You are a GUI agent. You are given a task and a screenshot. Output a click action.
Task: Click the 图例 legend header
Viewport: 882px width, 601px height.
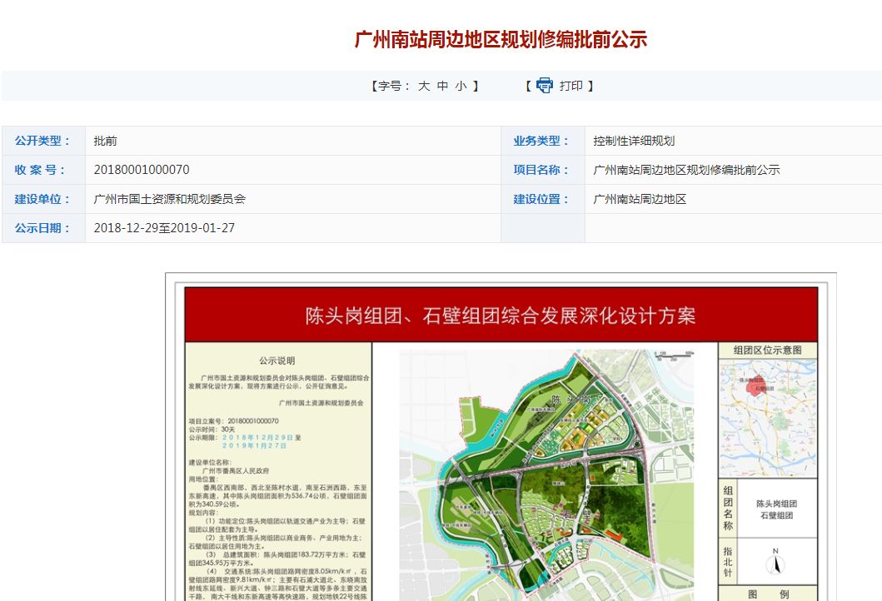[x=767, y=594]
